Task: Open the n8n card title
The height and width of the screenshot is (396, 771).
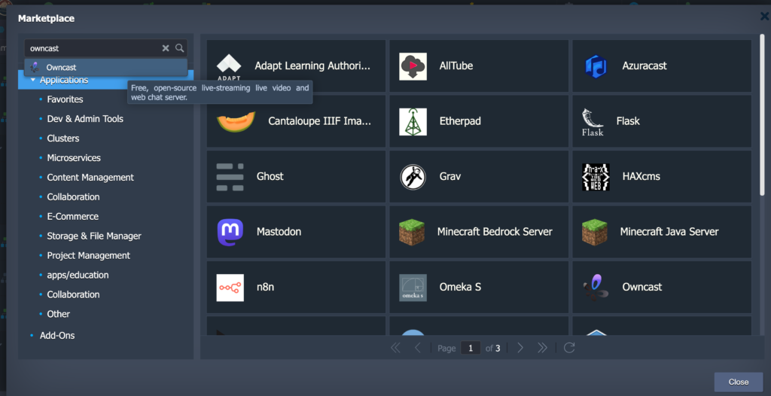Action: [265, 287]
